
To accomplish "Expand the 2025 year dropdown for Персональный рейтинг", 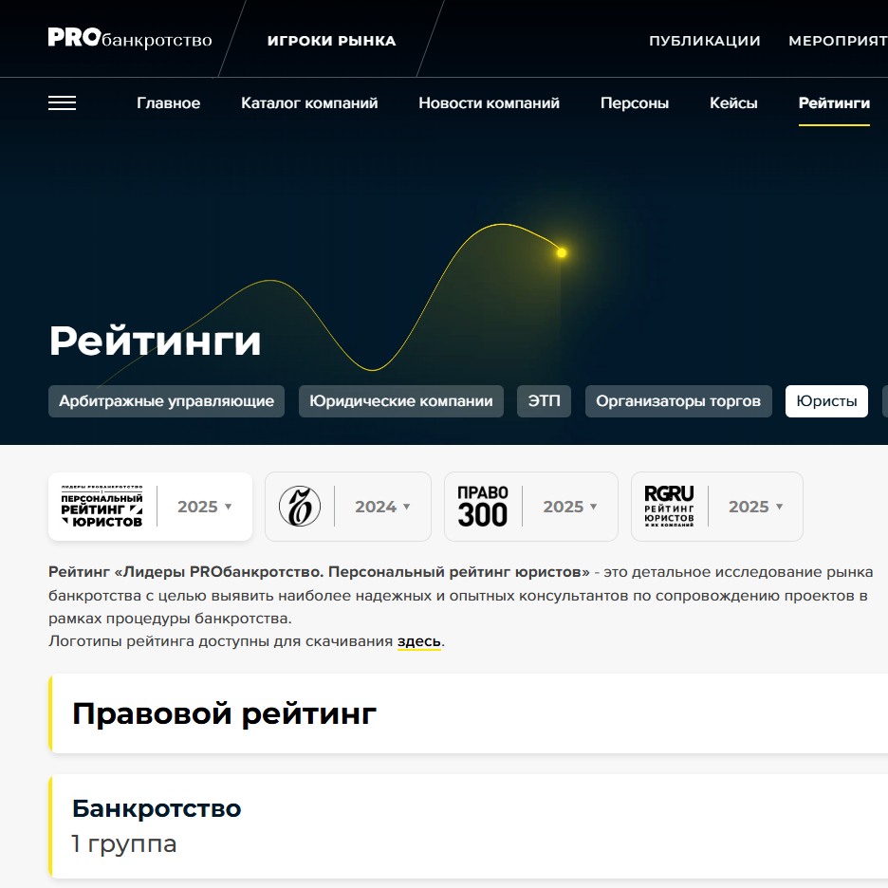I will click(x=204, y=507).
